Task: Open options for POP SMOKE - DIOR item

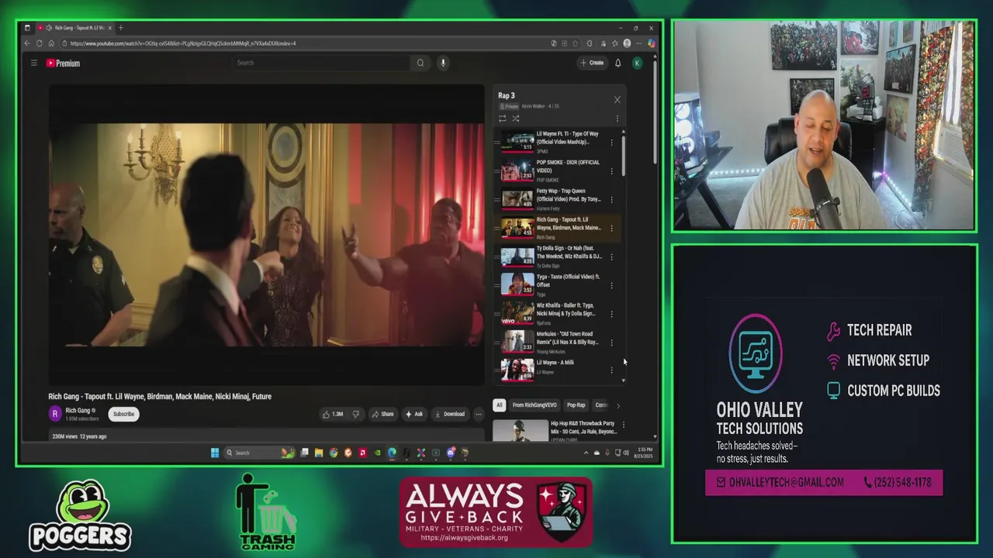Action: click(611, 171)
